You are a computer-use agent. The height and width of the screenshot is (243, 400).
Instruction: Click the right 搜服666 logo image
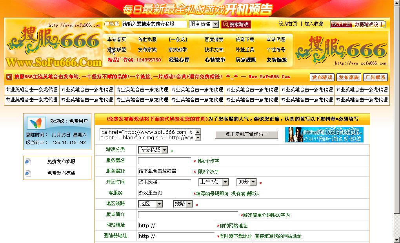click(341, 50)
